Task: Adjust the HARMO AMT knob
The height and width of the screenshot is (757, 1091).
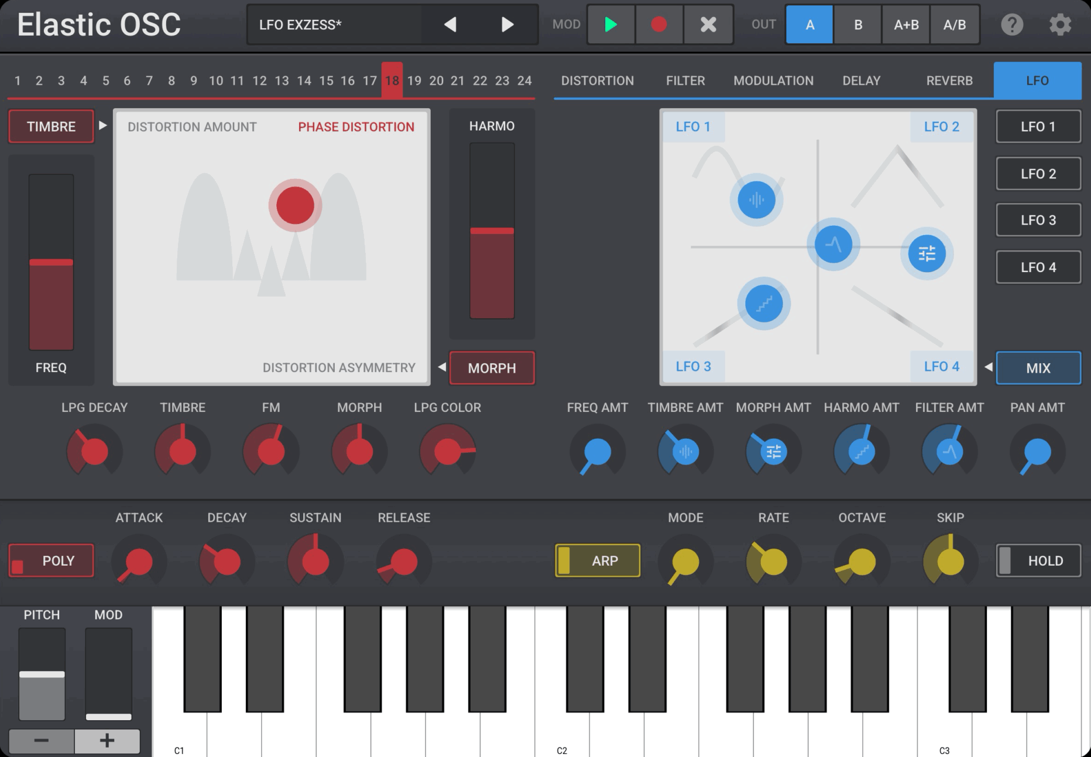Action: click(x=862, y=452)
